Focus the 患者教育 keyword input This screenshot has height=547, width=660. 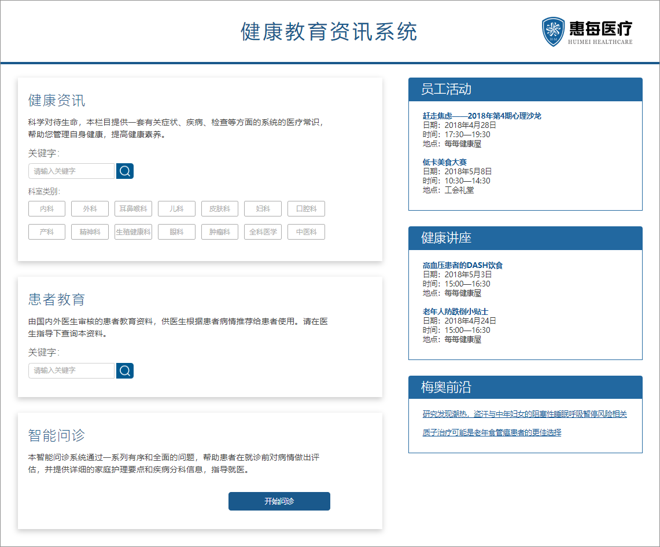click(x=72, y=370)
